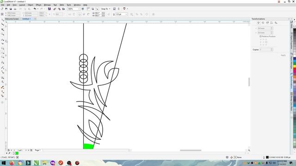
Task: Select the Shape tool in toolbox
Action: pos(2,24)
